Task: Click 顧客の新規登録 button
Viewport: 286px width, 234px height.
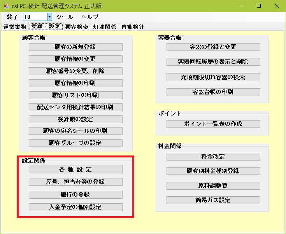Action: pos(75,47)
